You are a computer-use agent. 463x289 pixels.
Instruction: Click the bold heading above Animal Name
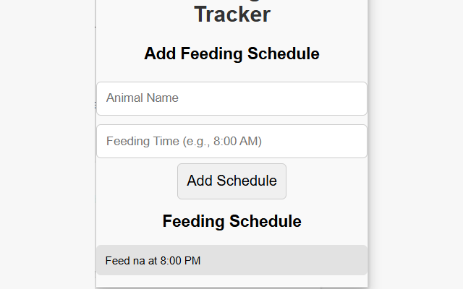(x=231, y=53)
